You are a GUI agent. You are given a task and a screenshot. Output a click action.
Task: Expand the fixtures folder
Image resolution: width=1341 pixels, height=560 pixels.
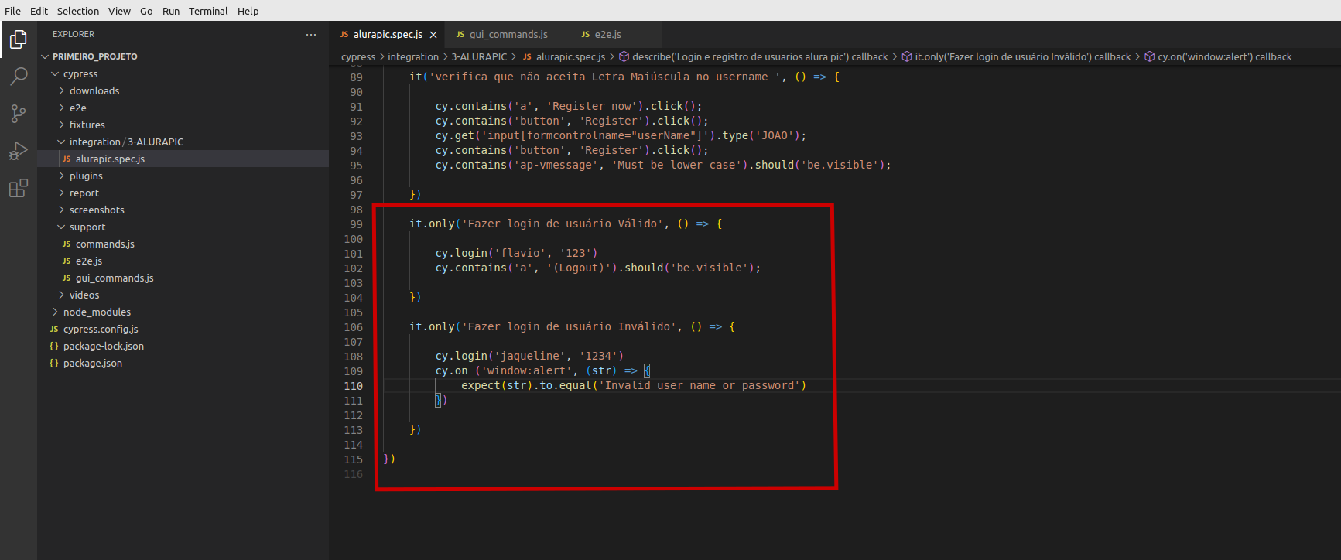click(61, 125)
